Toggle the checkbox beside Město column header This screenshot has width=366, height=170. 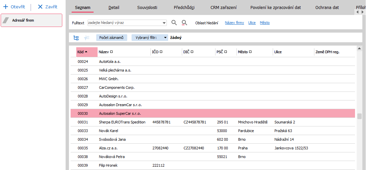click(250, 52)
